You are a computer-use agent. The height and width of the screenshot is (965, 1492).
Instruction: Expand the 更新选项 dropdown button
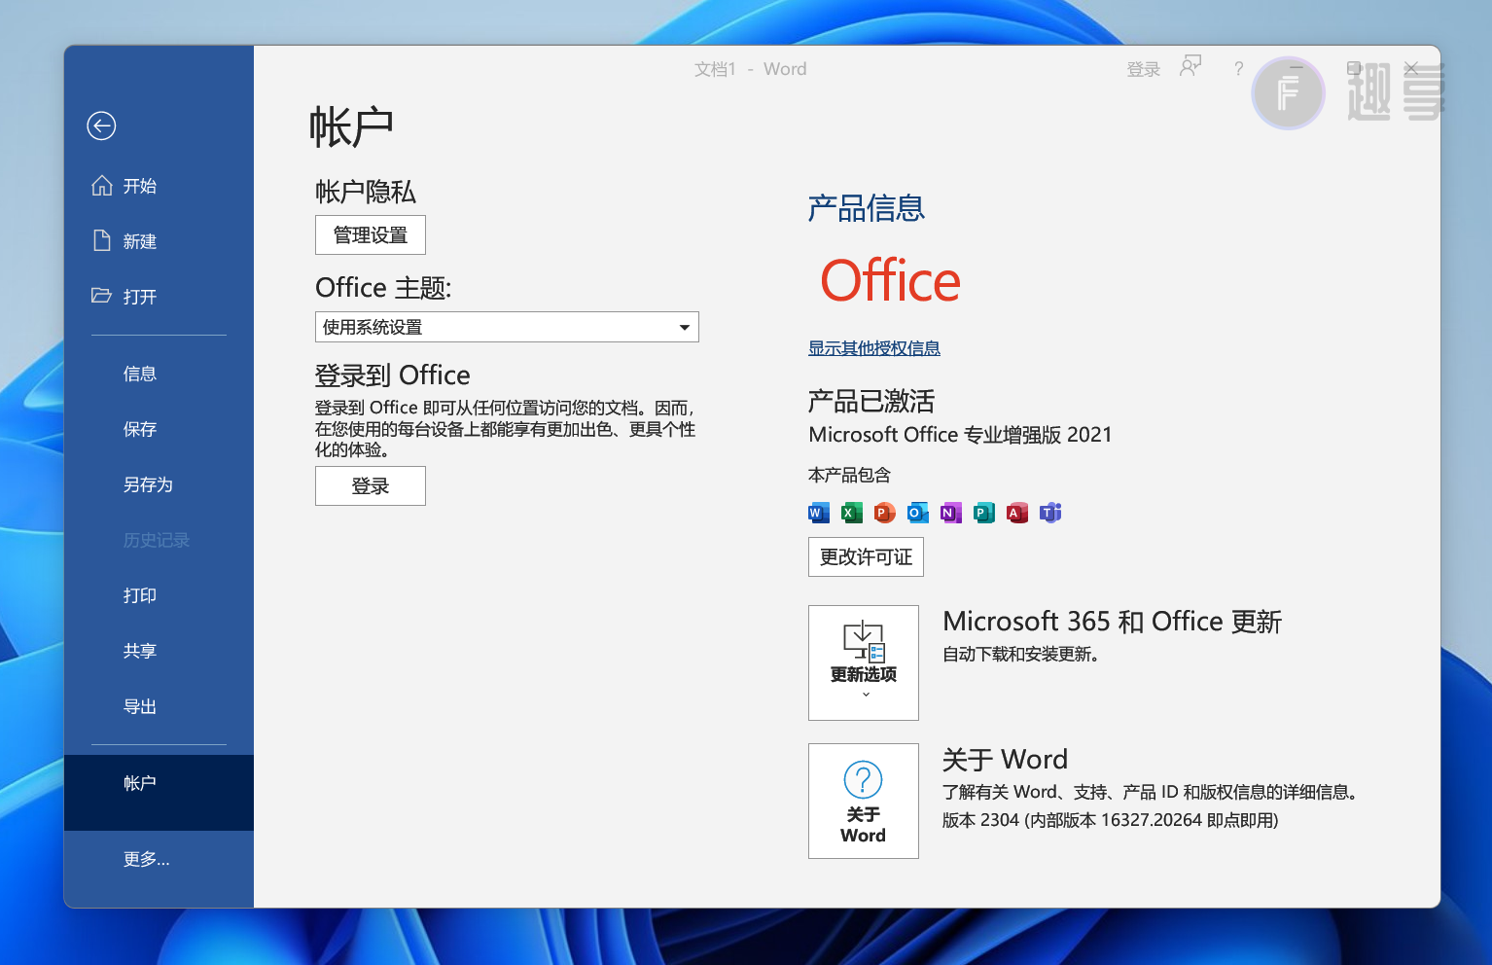(864, 662)
